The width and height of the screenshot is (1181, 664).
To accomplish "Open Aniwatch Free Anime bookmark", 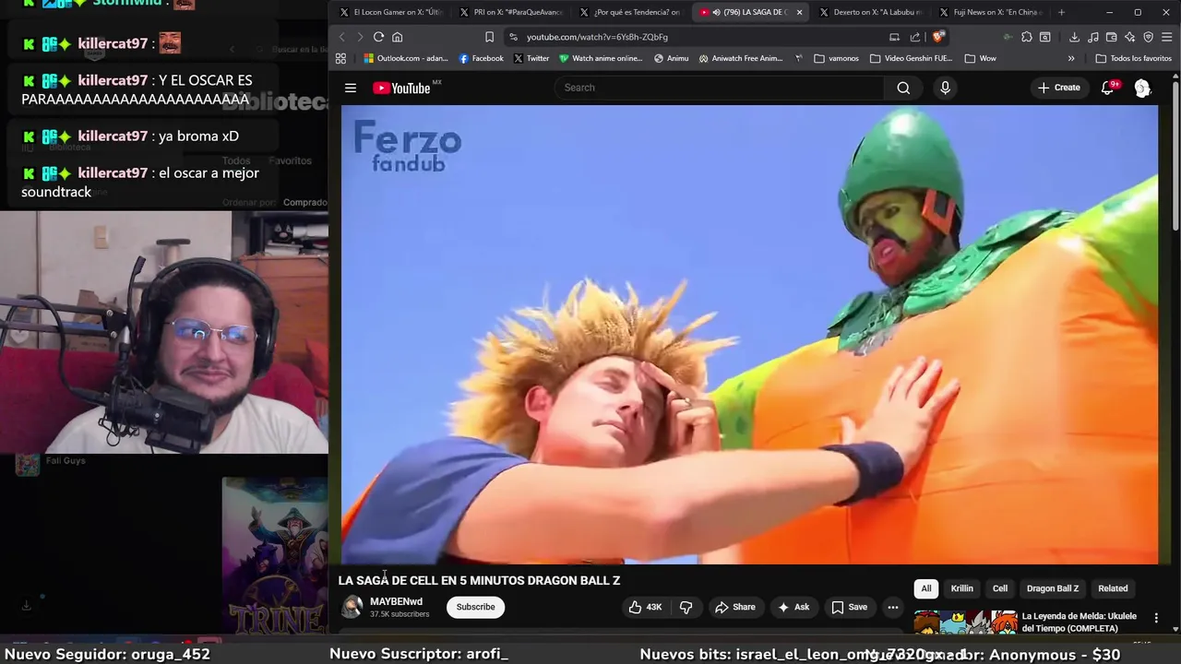I will tap(741, 58).
